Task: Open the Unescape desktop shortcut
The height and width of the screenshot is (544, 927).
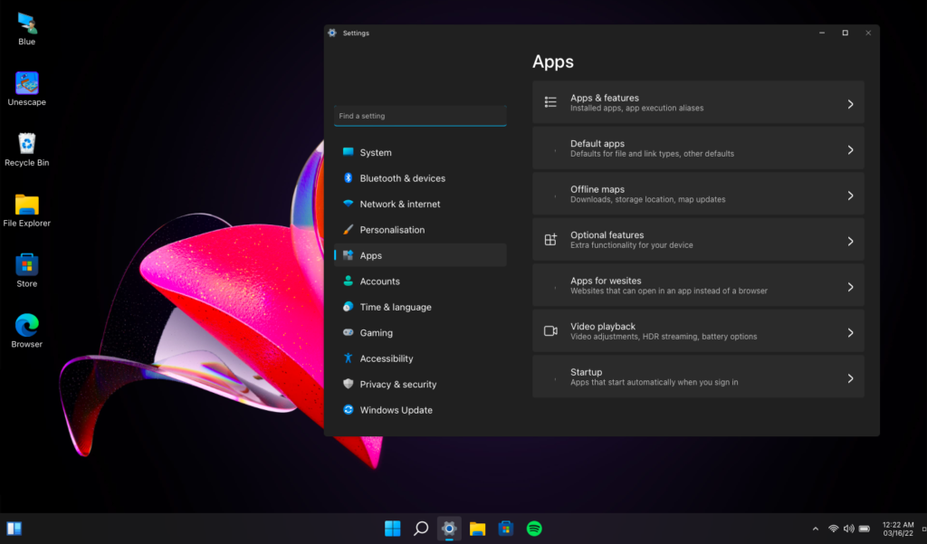Action: (26, 90)
